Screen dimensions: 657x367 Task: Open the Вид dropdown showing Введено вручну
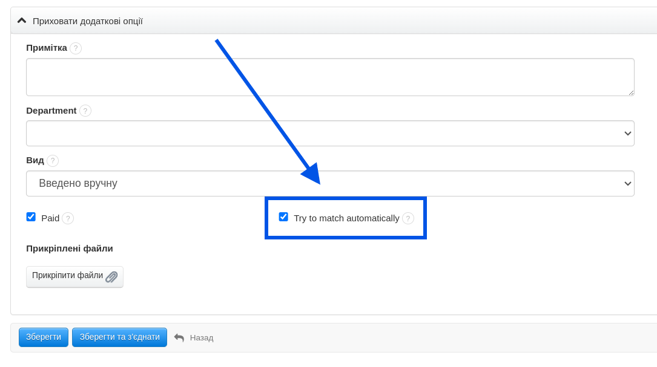(330, 183)
